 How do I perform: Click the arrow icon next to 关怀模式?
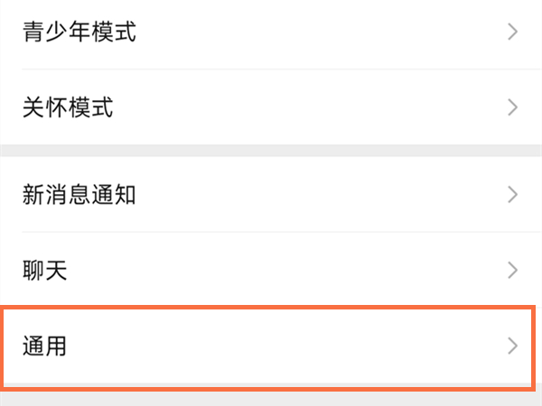coord(512,108)
